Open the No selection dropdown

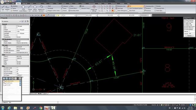click(11, 21)
